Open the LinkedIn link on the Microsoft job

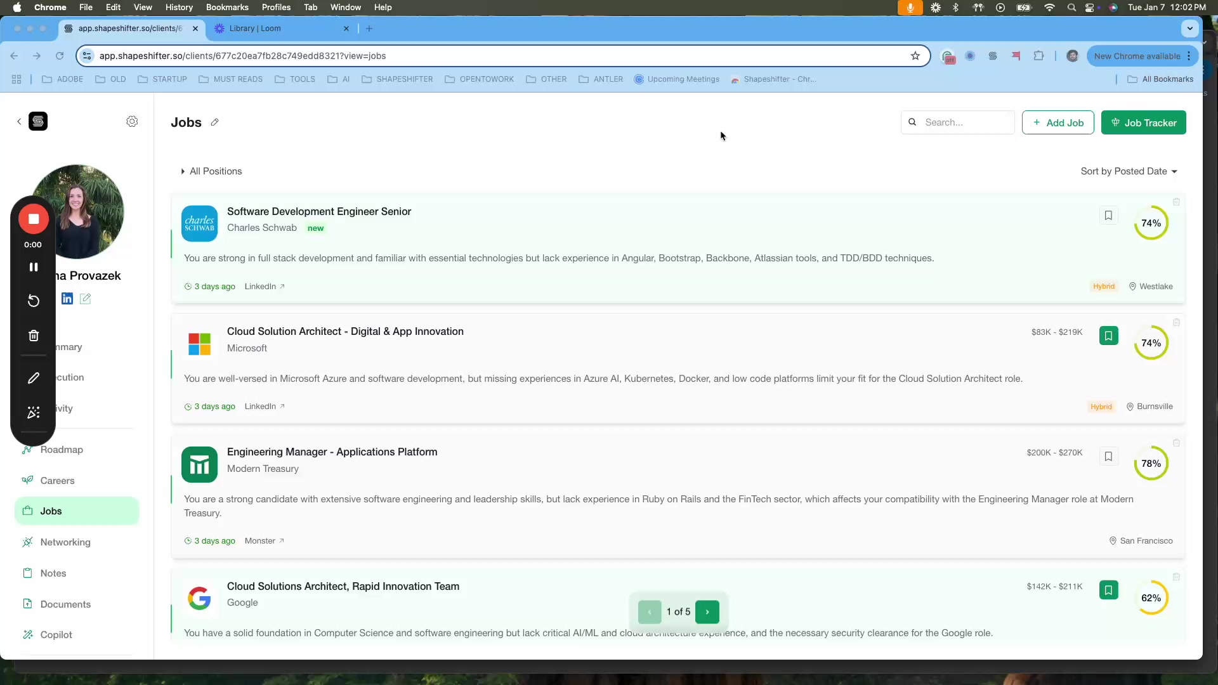pyautogui.click(x=260, y=407)
